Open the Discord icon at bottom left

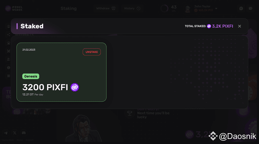(x=24, y=133)
